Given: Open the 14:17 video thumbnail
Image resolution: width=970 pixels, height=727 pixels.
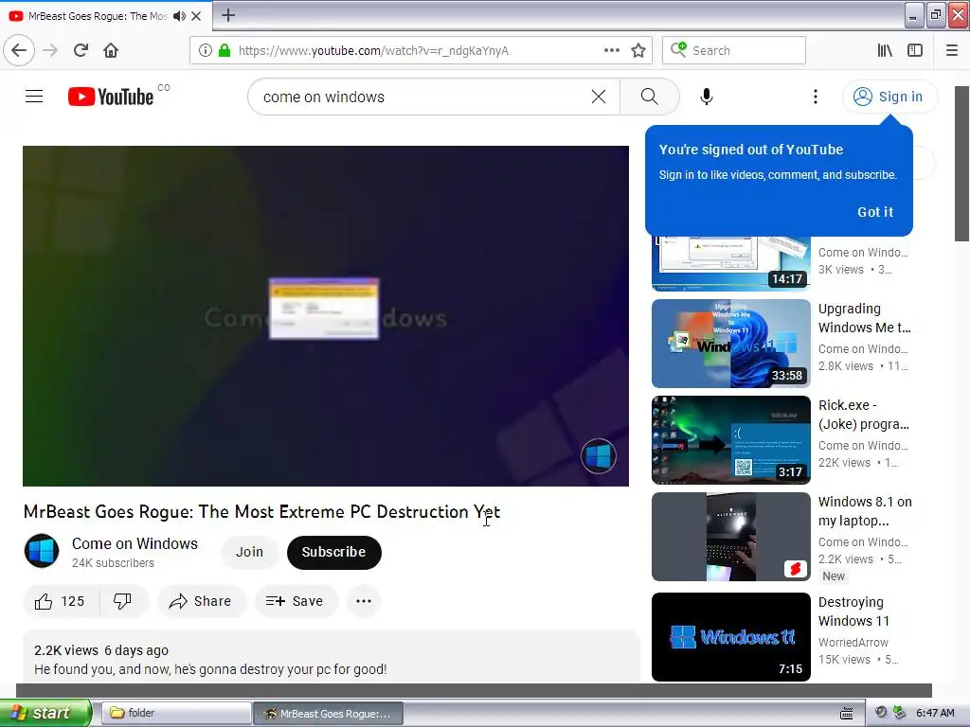Looking at the screenshot, I should (x=731, y=263).
